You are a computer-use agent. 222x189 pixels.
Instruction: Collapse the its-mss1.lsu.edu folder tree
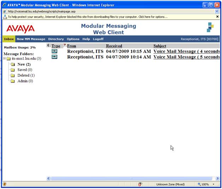tap(5, 58)
